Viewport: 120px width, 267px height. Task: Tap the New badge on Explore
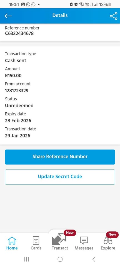[x=112, y=234]
